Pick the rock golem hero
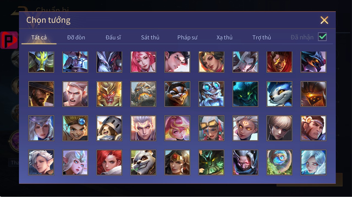Screen dimensions: 352x197 pyautogui.click(x=143, y=94)
